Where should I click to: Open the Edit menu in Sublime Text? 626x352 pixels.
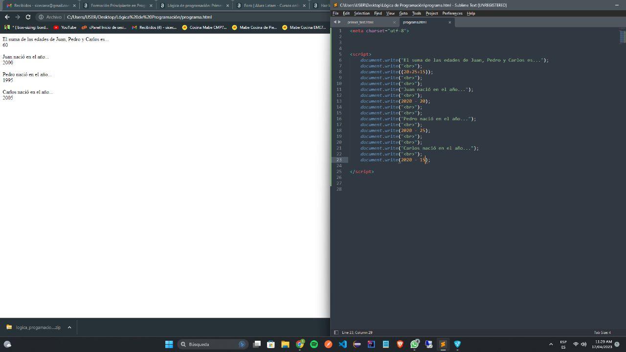[346, 13]
